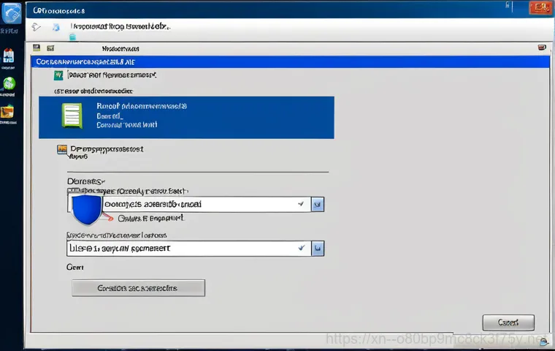This screenshot has height=351, width=555.
Task: Click the checkmark inside the first combo box
Action: [301, 204]
